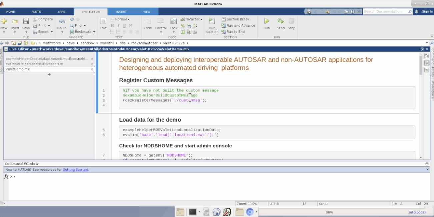Viewport: 434px width, 217px height.
Task: Click the Open folder icon
Action: (x=15, y=21)
